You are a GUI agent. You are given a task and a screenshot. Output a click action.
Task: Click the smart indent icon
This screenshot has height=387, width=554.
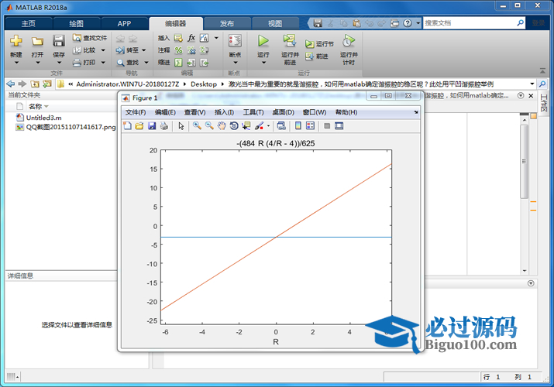point(179,63)
